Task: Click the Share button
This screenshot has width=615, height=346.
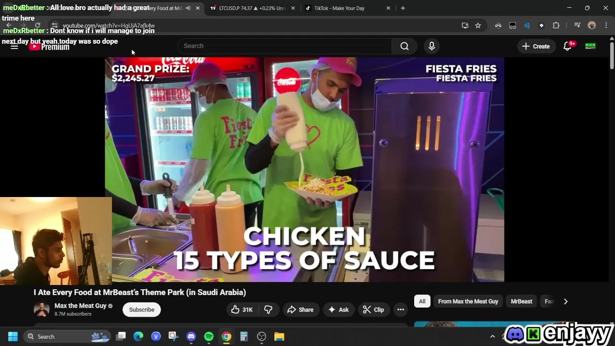Action: pos(300,309)
